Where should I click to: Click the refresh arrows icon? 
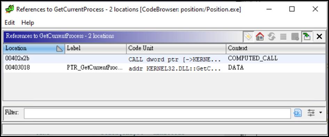(x=272, y=37)
